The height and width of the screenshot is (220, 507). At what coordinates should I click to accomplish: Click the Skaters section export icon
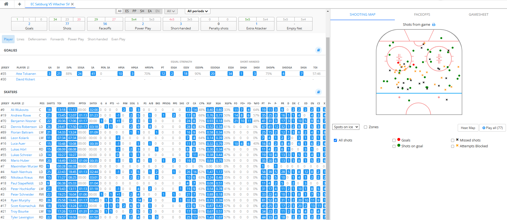point(318,92)
